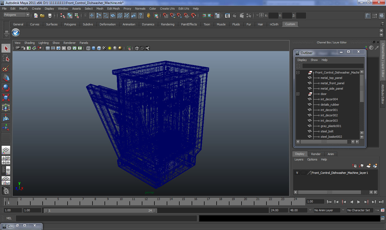The image size is (386, 230).
Task: Collapse the Front_Control_Dishwasher_Machine outliner node
Action: (x=298, y=72)
